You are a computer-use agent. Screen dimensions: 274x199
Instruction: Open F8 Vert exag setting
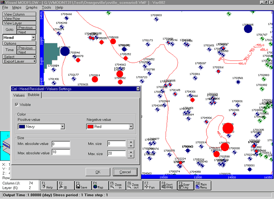[169, 185]
